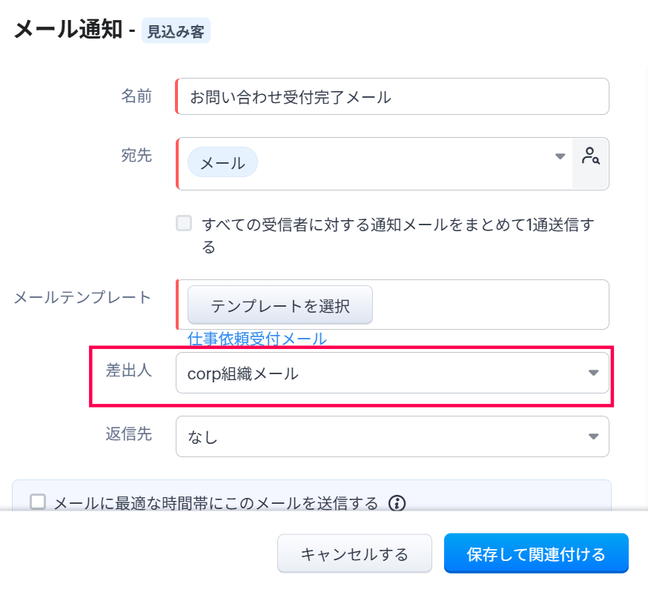Click the メール通知 dialog title
Screen dimensions: 648x598
point(67,30)
